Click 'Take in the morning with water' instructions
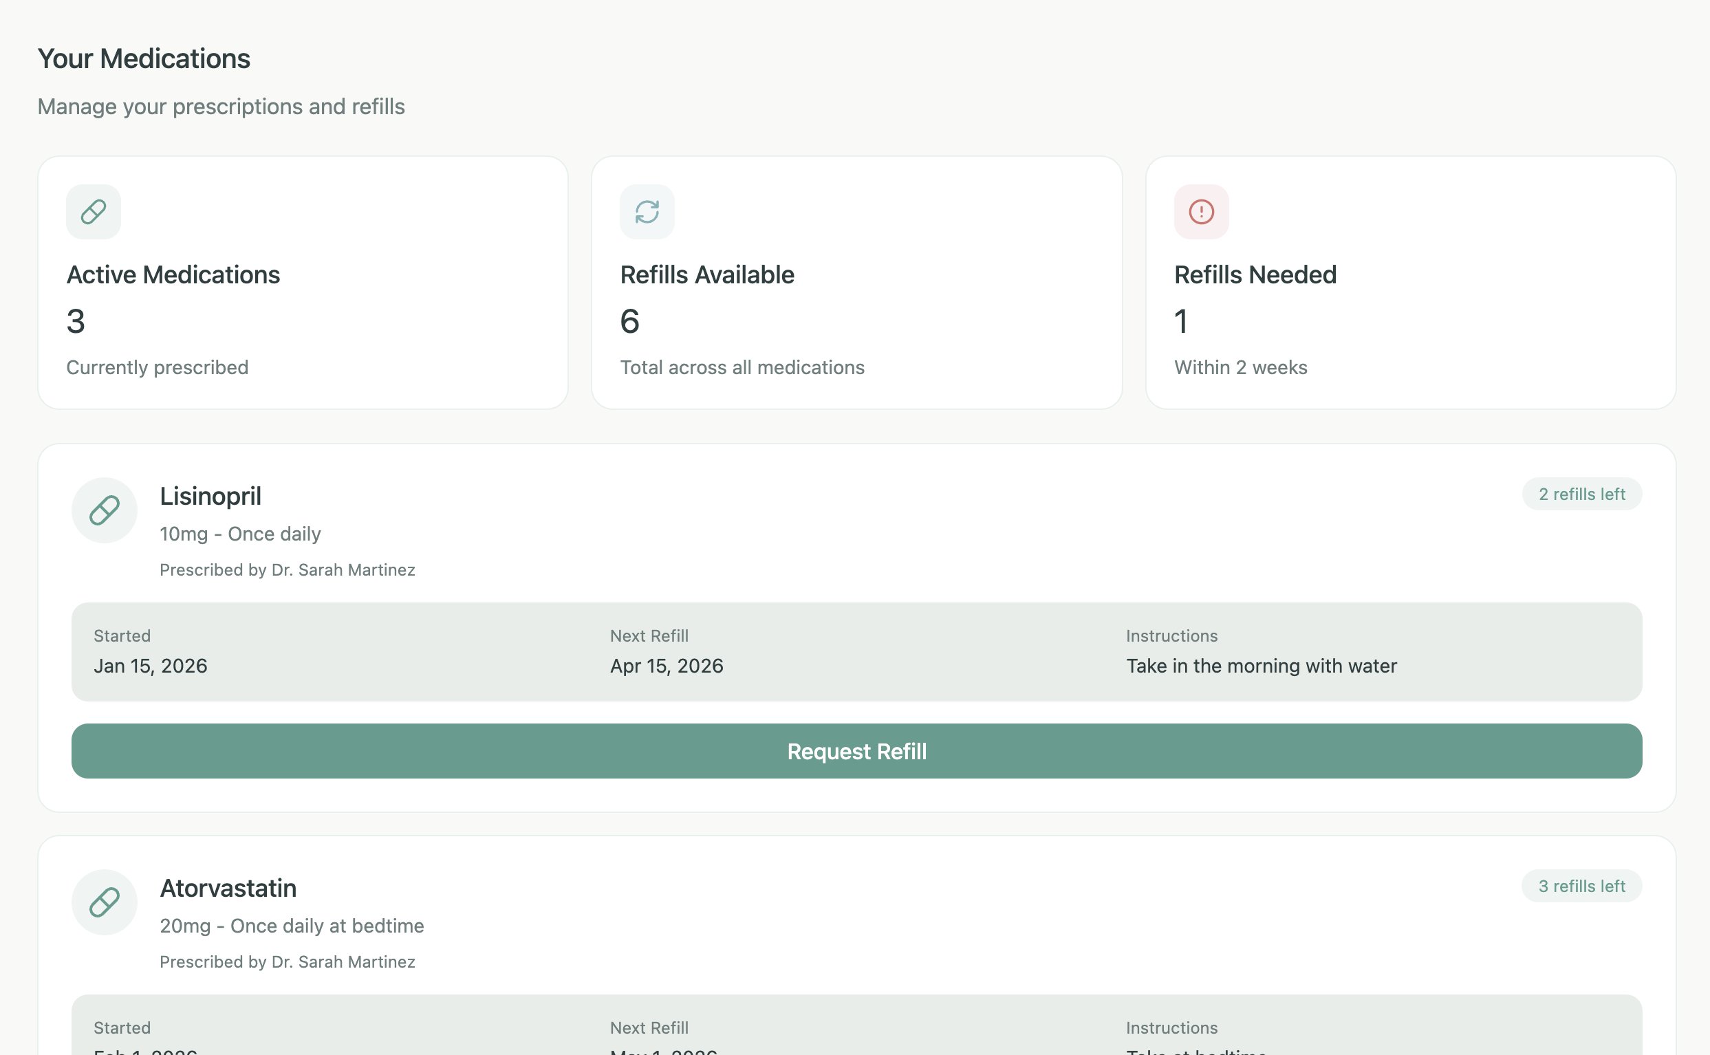This screenshot has height=1055, width=1710. [x=1261, y=666]
